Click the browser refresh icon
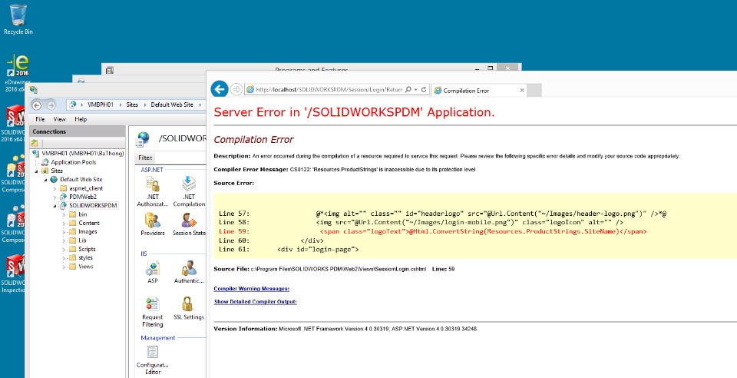Viewport: 737px width, 378px height. click(424, 89)
